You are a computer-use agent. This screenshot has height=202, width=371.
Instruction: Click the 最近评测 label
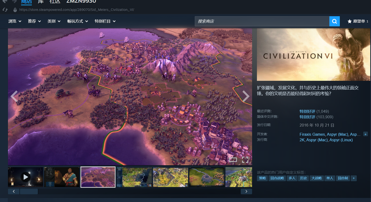click(x=264, y=111)
